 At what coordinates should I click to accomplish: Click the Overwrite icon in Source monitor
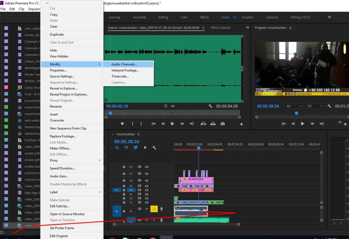pyautogui.click(x=213, y=124)
